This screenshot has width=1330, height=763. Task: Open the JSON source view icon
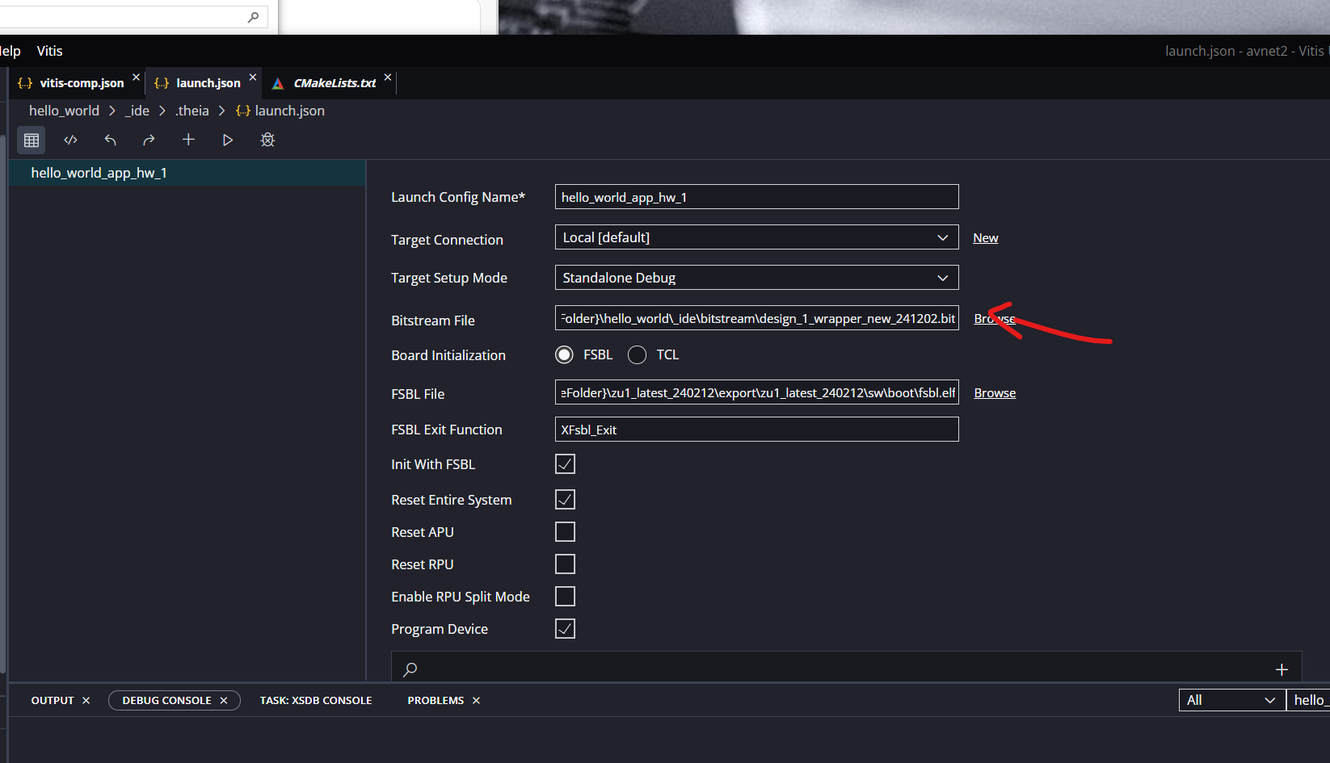coord(71,140)
